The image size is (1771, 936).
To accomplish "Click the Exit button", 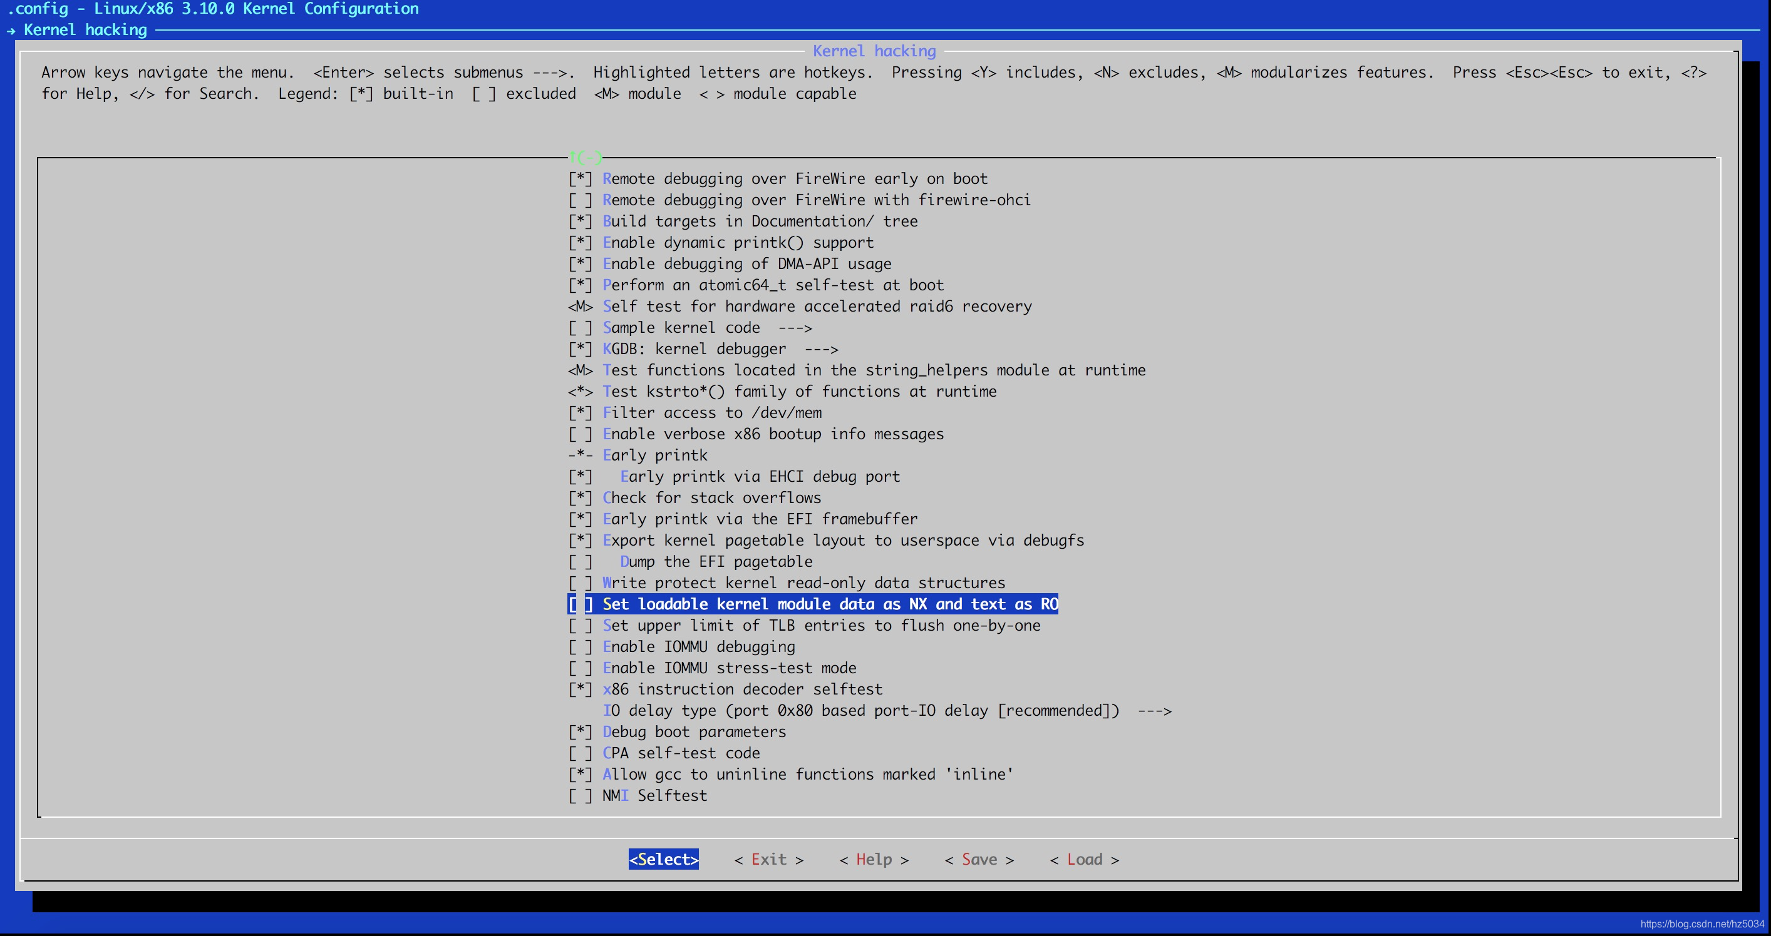I will (768, 860).
